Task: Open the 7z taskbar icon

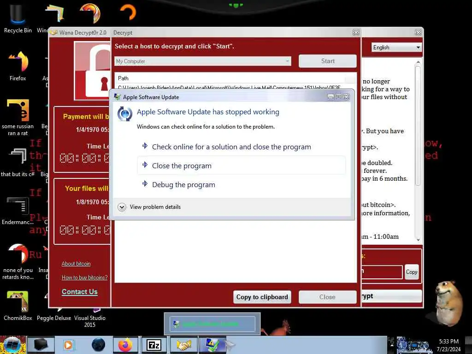Action: coord(154,345)
